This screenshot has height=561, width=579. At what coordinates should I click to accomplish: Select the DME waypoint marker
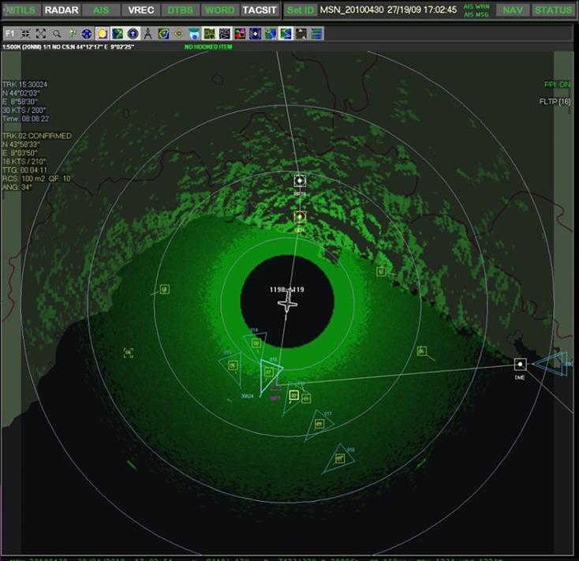pyautogui.click(x=520, y=365)
